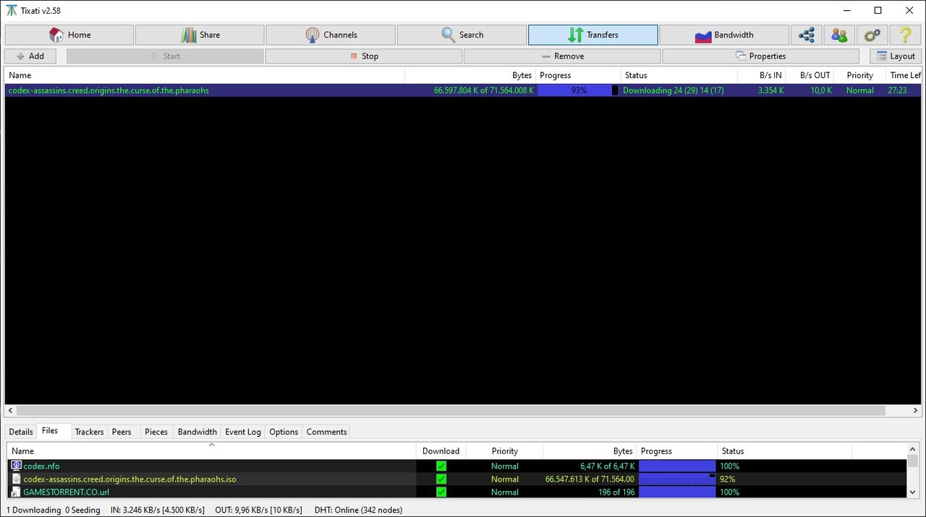The width and height of the screenshot is (926, 517).
Task: Toggle download checkbox for codex.nfo
Action: click(441, 466)
